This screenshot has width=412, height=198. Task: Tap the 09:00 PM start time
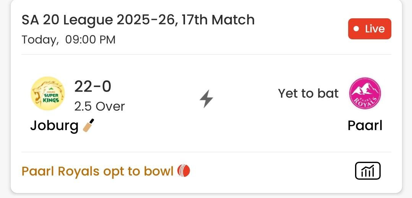pyautogui.click(x=90, y=40)
